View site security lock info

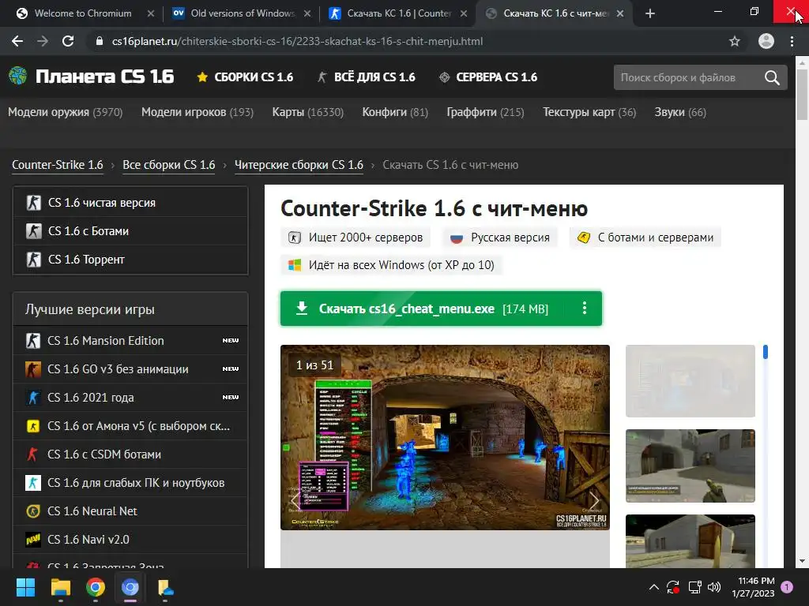point(100,41)
